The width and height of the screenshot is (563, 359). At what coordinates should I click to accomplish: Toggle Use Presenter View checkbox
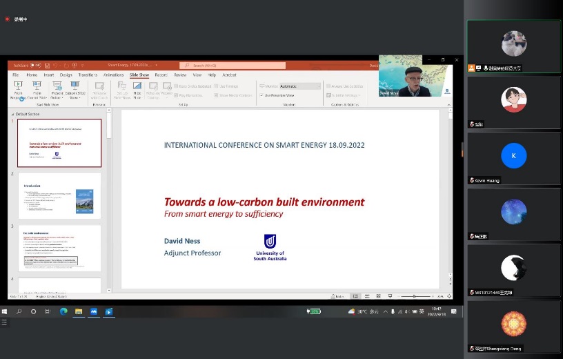(x=261, y=95)
